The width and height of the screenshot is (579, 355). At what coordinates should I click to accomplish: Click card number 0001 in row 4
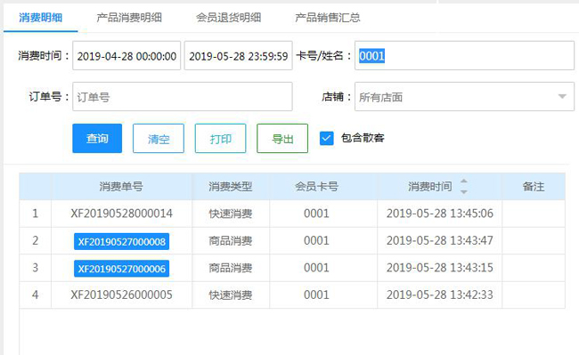click(x=316, y=294)
